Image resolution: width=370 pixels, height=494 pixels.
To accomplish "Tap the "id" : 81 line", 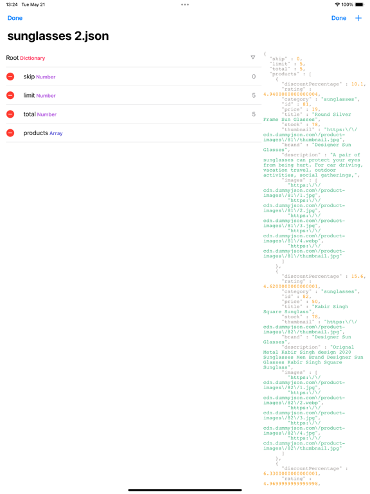I will click(x=296, y=104).
